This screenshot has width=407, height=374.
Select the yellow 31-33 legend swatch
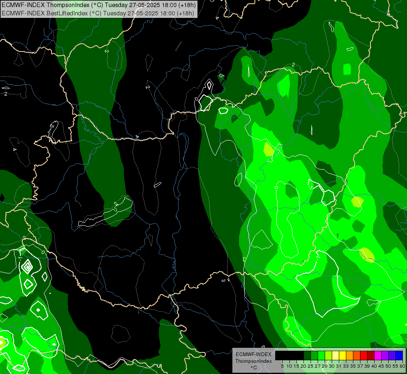coord(343,355)
